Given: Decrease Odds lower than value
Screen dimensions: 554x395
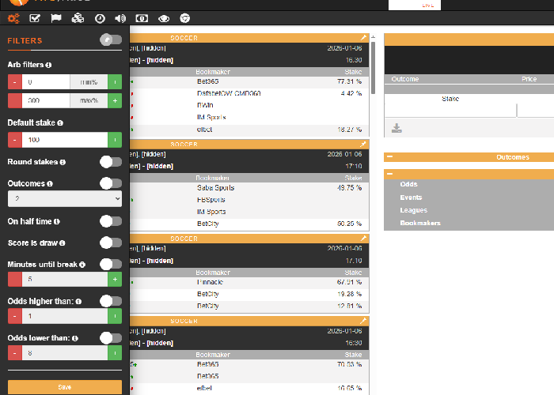Looking at the screenshot, I should pyautogui.click(x=15, y=352).
